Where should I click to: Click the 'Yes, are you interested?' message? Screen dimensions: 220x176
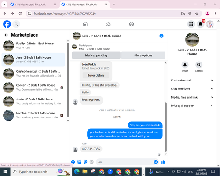coord(145,125)
